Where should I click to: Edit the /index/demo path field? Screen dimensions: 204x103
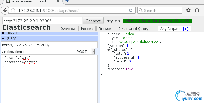[x=38, y=52]
